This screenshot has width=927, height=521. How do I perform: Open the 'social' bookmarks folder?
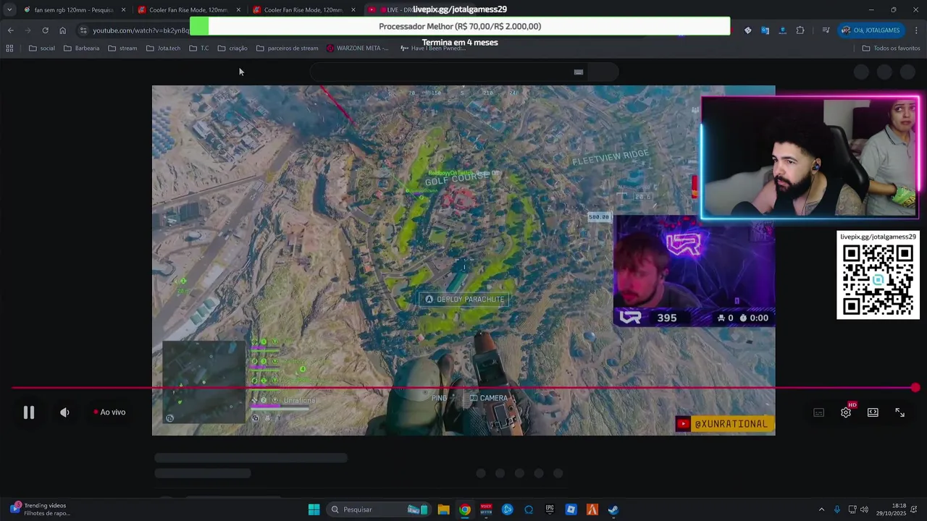(x=42, y=48)
